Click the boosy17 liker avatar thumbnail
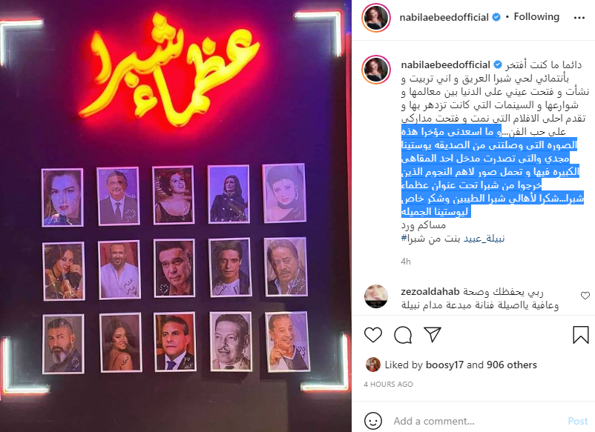The height and width of the screenshot is (432, 595). click(372, 365)
